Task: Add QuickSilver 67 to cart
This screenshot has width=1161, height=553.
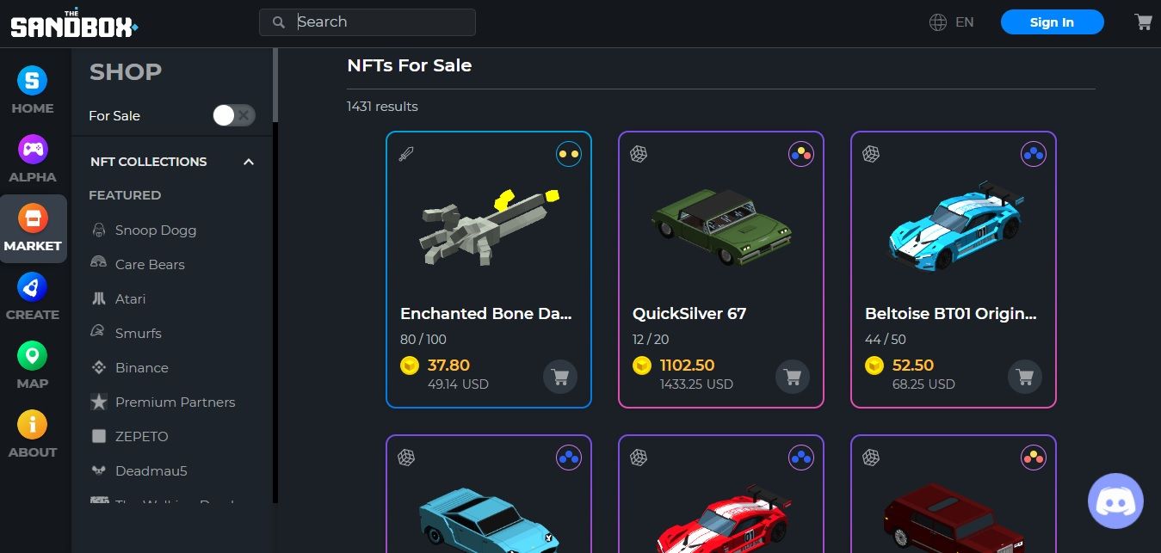Action: 793,377
